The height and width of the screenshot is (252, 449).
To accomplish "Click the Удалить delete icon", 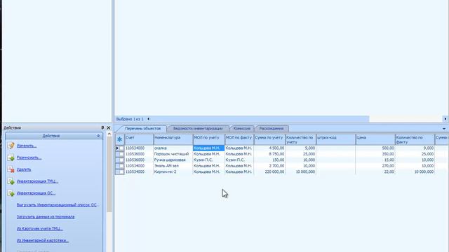I will (x=11, y=169).
